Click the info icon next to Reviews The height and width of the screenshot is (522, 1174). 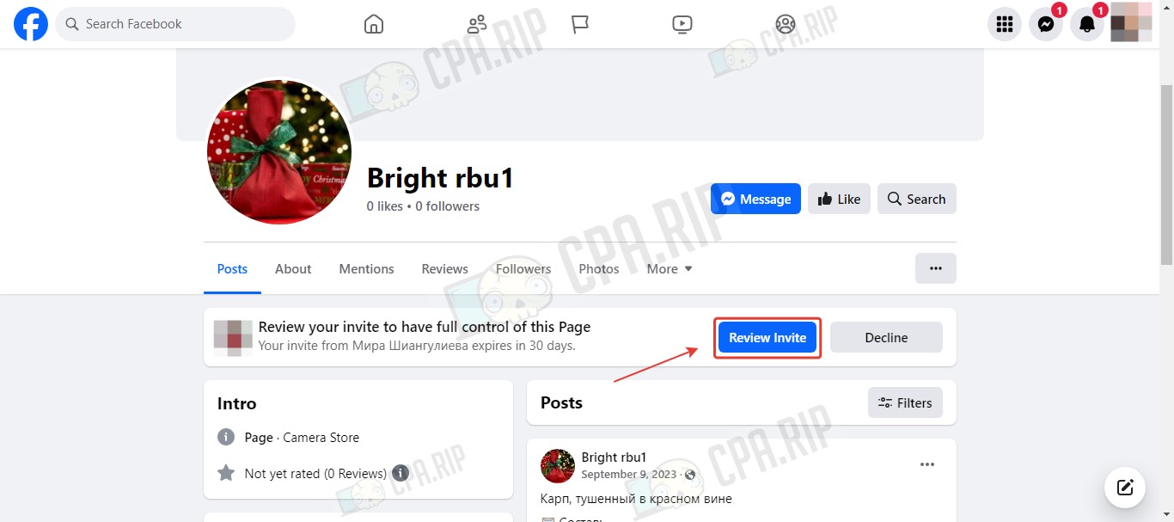[x=401, y=473]
